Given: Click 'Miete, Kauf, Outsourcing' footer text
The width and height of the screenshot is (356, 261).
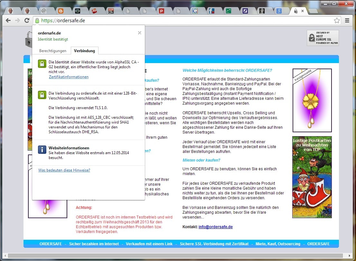Looking at the screenshot, I should click(278, 244).
